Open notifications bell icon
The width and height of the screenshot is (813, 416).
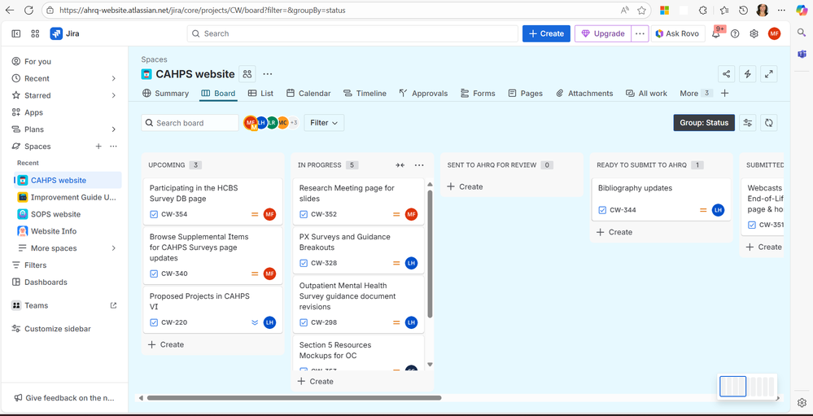point(716,33)
